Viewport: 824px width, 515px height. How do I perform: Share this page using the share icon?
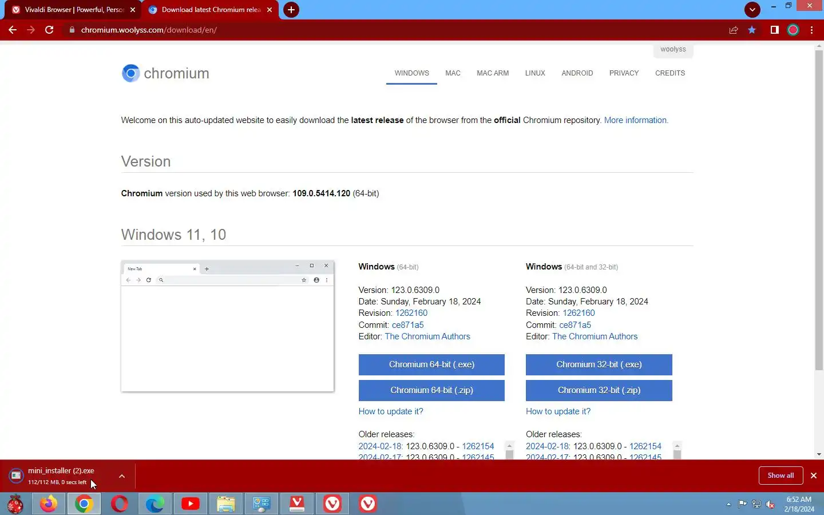coord(734,30)
